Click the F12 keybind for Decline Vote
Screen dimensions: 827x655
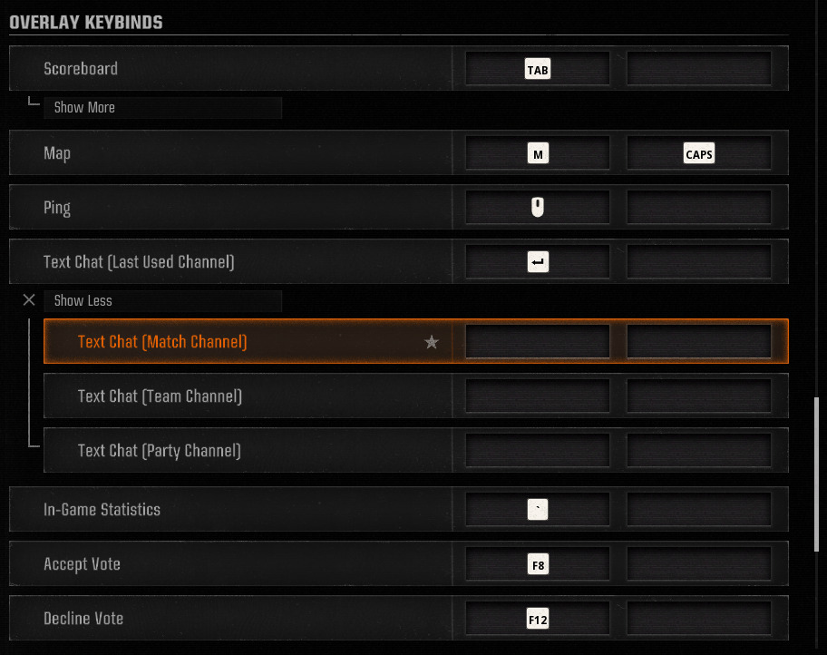537,618
